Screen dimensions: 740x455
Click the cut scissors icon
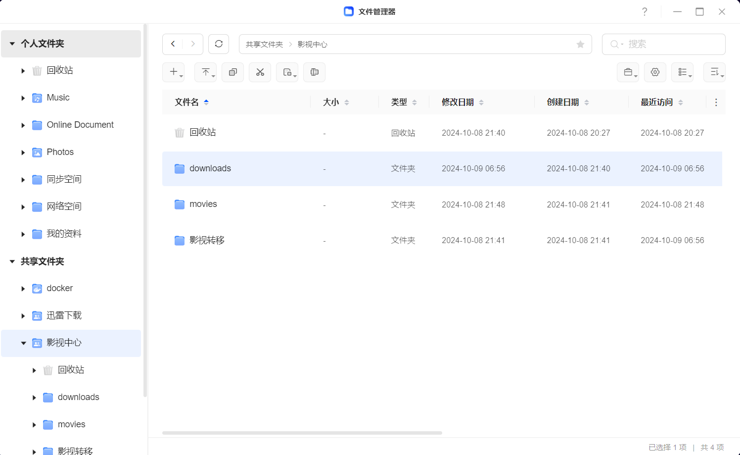coord(260,72)
